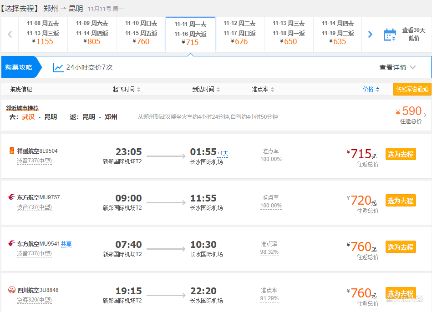
Task: Sort by departure time arrows
Action: coord(138,90)
